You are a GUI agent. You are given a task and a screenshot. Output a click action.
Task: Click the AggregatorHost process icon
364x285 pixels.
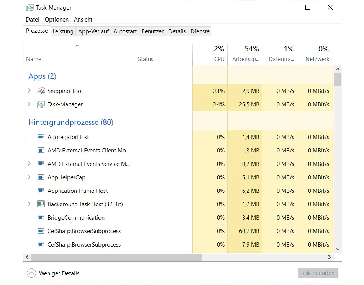click(41, 137)
